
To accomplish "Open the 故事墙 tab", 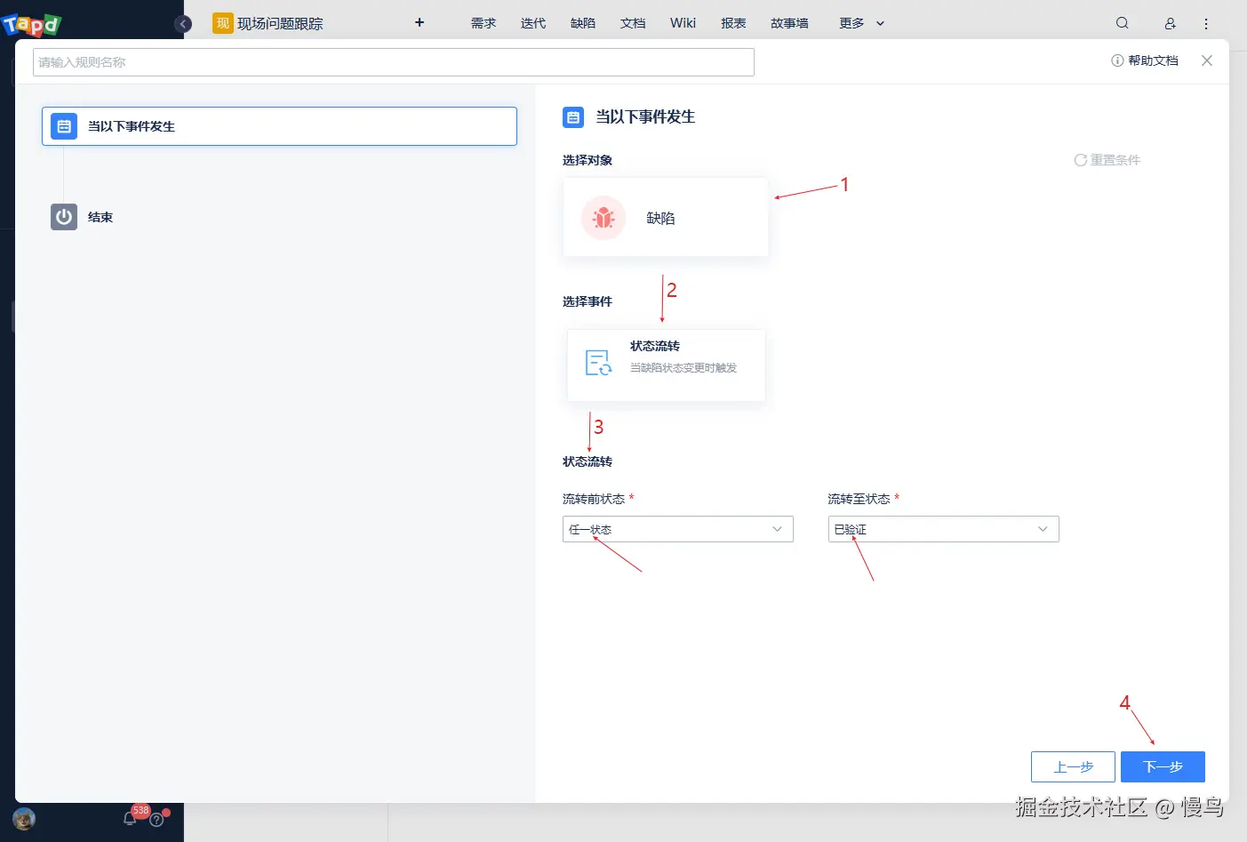I will [x=789, y=23].
